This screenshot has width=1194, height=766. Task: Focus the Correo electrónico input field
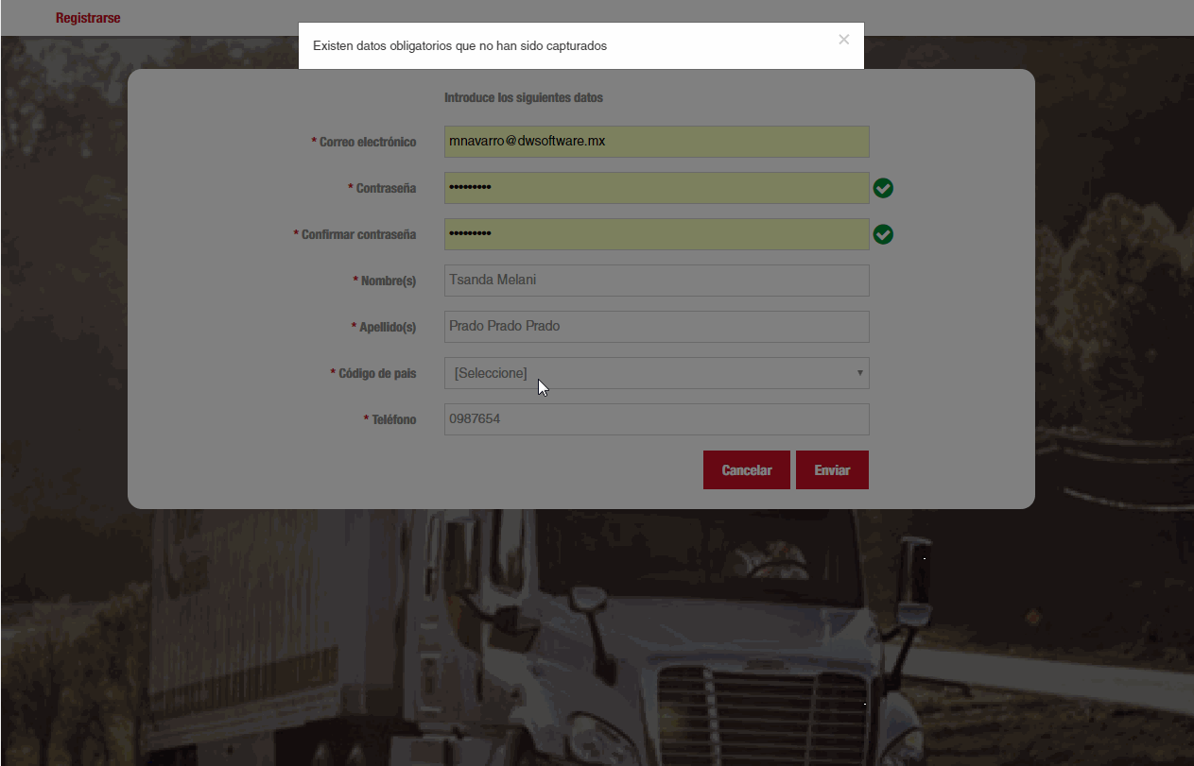(656, 142)
